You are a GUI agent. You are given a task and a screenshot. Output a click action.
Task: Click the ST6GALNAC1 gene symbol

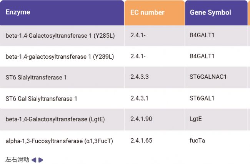coord(208,77)
